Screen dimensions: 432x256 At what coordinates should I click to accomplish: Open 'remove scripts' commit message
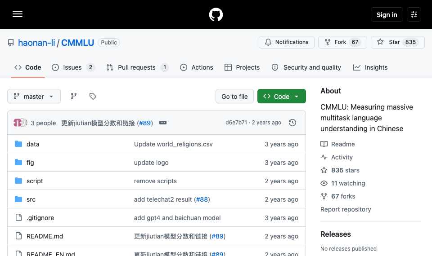[155, 181]
